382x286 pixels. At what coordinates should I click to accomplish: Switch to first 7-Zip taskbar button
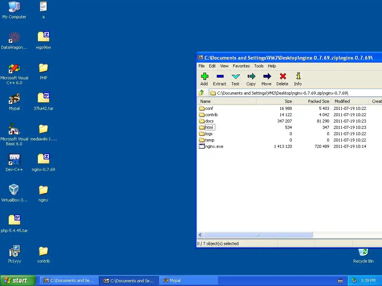click(x=69, y=281)
